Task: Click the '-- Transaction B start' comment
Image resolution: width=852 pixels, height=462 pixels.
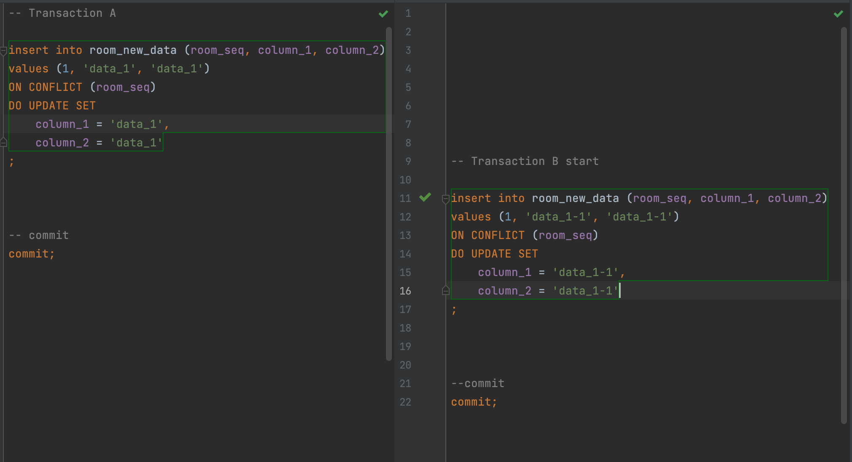Action: tap(525, 161)
